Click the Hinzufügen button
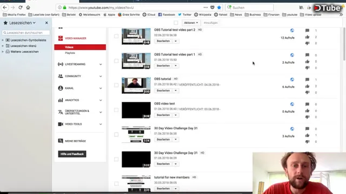The width and height of the screenshot is (346, 194). 210,23
